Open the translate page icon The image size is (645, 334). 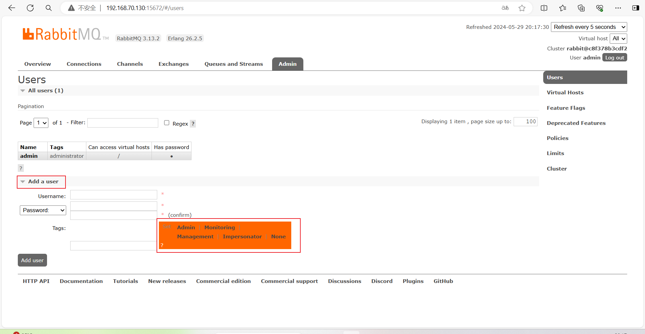point(505,8)
